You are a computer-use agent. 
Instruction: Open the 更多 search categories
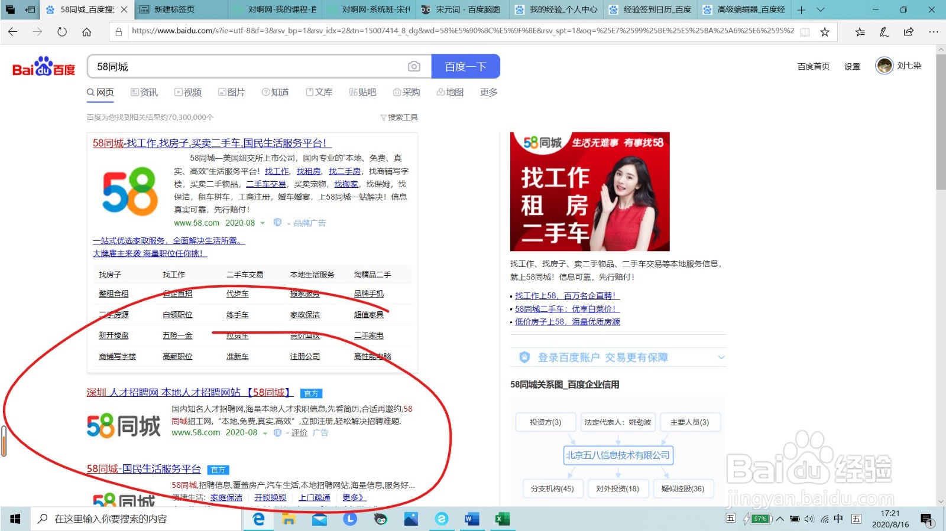(x=489, y=92)
